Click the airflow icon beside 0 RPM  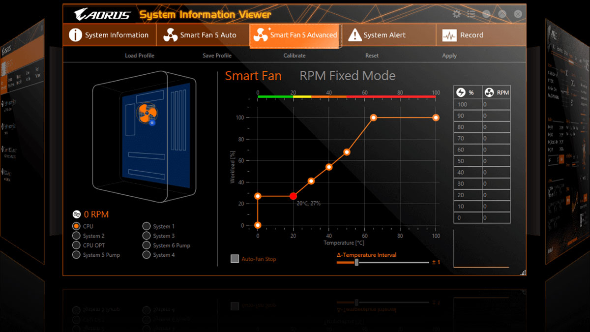[x=76, y=214]
